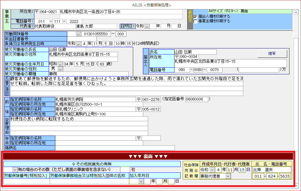
Task: Click the ▼▼▼ 裏面 ▼▼▼ section header
Action: pyautogui.click(x=148, y=157)
